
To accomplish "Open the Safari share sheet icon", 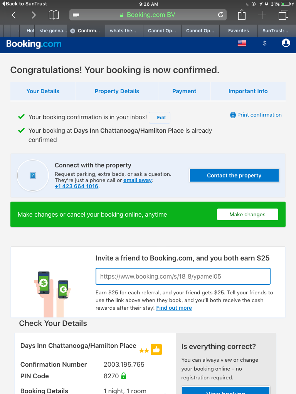I will 242,15.
